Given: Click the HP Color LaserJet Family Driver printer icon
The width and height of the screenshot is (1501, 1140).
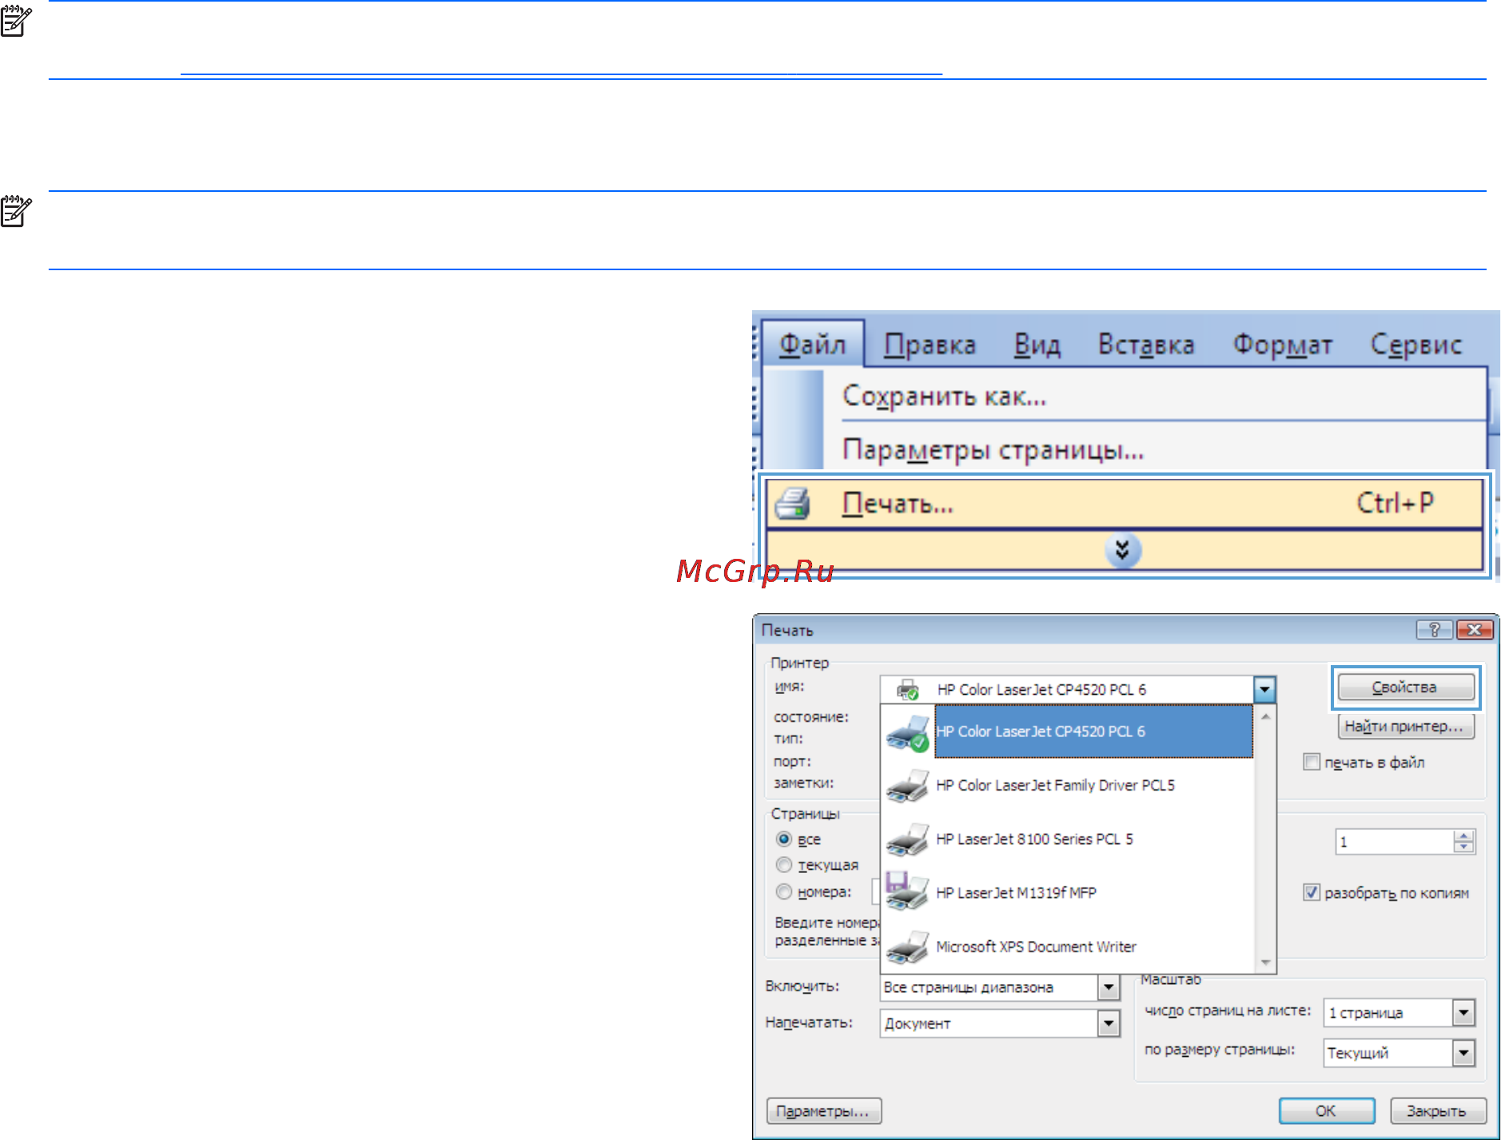Looking at the screenshot, I should (x=908, y=786).
